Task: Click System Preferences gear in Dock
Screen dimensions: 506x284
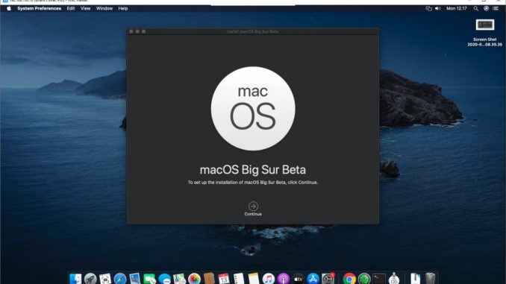Action: tap(328, 279)
